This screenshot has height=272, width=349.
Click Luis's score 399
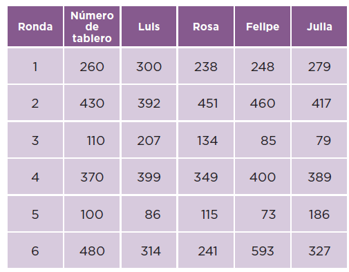(x=149, y=177)
